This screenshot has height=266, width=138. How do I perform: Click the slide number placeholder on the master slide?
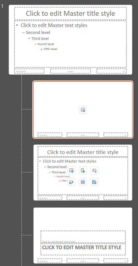[x=112, y=71]
